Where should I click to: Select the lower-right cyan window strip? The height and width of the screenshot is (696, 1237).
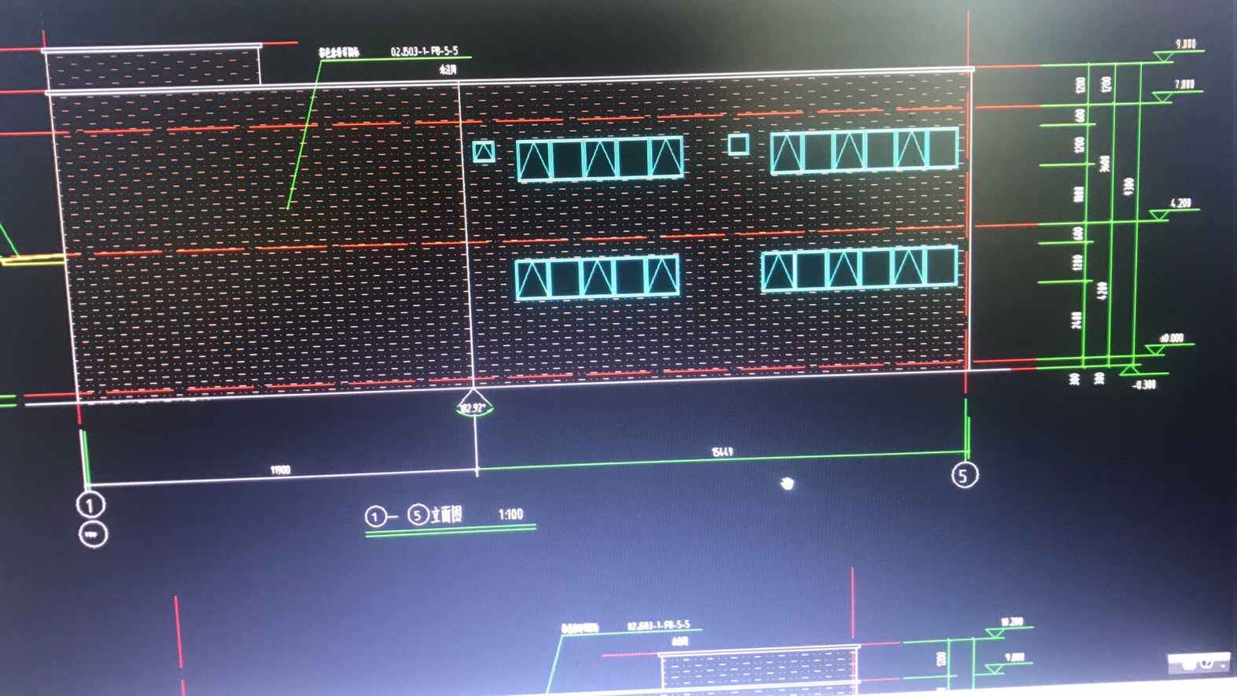[x=860, y=268]
